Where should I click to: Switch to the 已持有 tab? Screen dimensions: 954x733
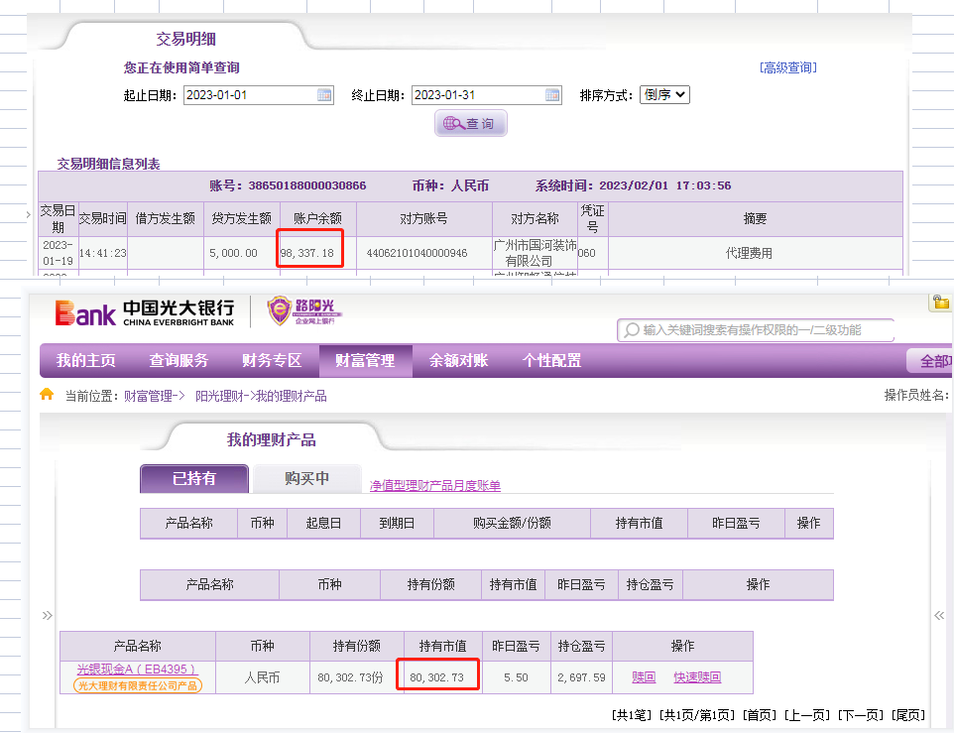194,479
